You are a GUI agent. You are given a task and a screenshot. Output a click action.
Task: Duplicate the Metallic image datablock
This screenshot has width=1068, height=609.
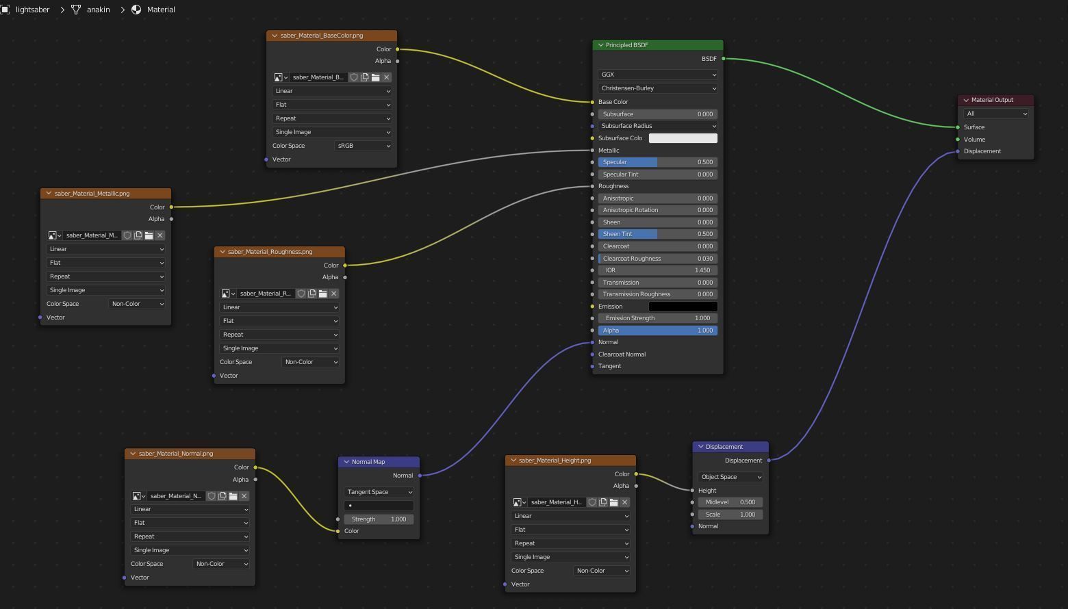pos(138,235)
